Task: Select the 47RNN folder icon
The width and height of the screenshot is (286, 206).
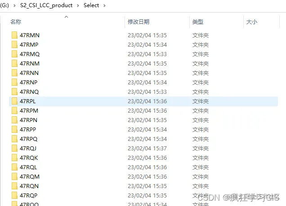Action: [x=14, y=73]
